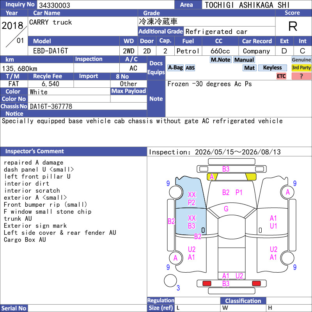Click the pink question mark badge
312x312 pixels.
[301, 76]
